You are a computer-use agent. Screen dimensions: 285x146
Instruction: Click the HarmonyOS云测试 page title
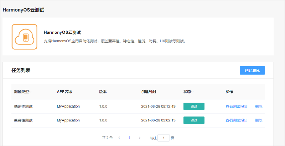pos(24,10)
